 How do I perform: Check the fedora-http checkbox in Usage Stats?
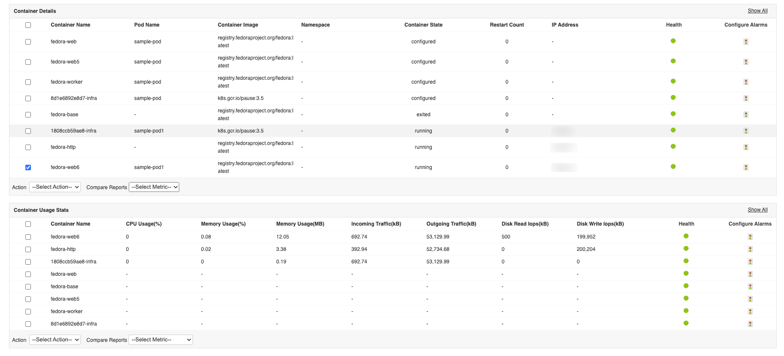pos(28,249)
